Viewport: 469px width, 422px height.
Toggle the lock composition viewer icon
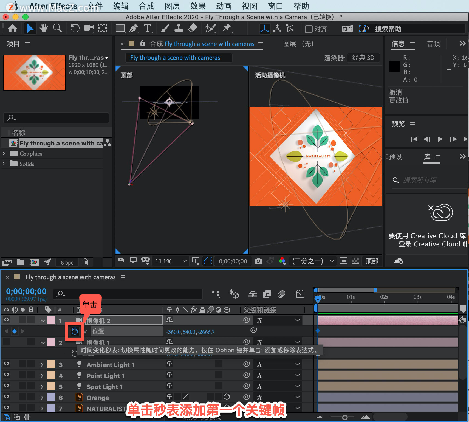142,43
